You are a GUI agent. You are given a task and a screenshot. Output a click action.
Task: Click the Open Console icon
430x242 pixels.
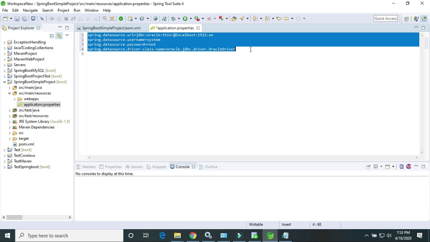click(387, 167)
